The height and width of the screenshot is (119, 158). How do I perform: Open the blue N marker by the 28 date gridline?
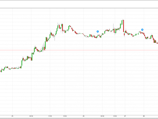[x=142, y=30]
